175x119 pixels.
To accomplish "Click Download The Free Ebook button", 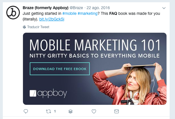I will 60,69.
